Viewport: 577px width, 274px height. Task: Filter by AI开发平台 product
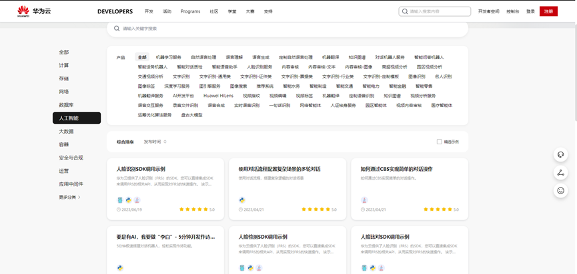[183, 96]
